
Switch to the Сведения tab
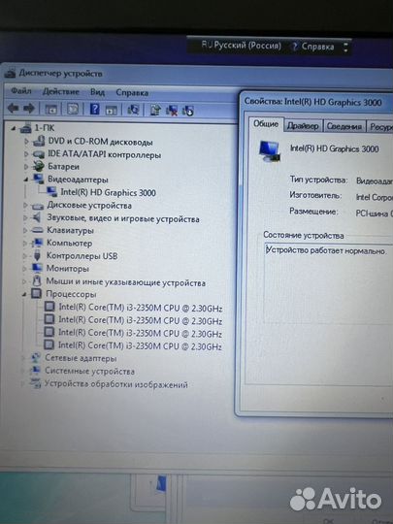click(x=344, y=126)
